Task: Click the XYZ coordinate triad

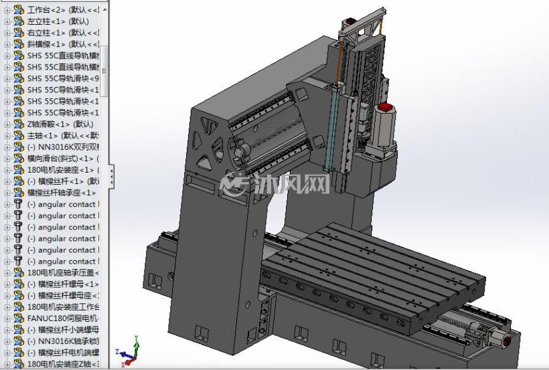Action: (x=128, y=351)
